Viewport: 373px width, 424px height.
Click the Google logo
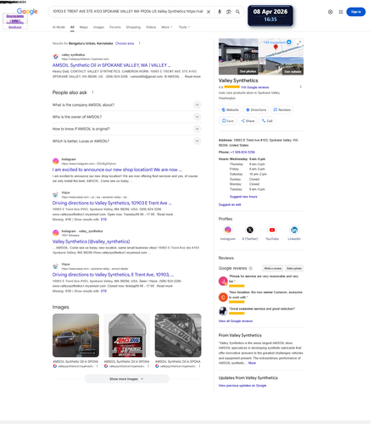27,11
